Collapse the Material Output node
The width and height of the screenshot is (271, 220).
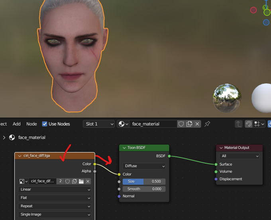[x=221, y=148]
